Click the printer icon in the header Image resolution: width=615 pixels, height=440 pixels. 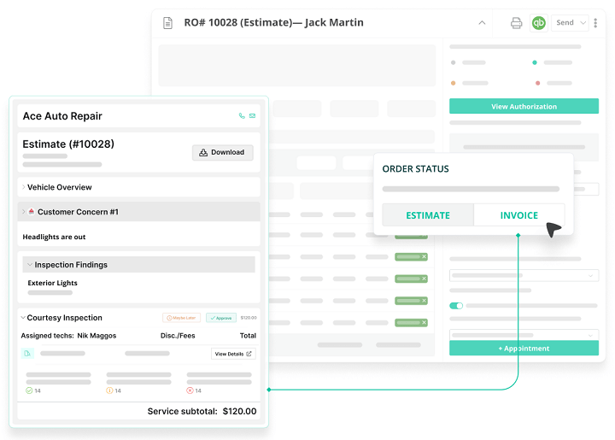[516, 23]
